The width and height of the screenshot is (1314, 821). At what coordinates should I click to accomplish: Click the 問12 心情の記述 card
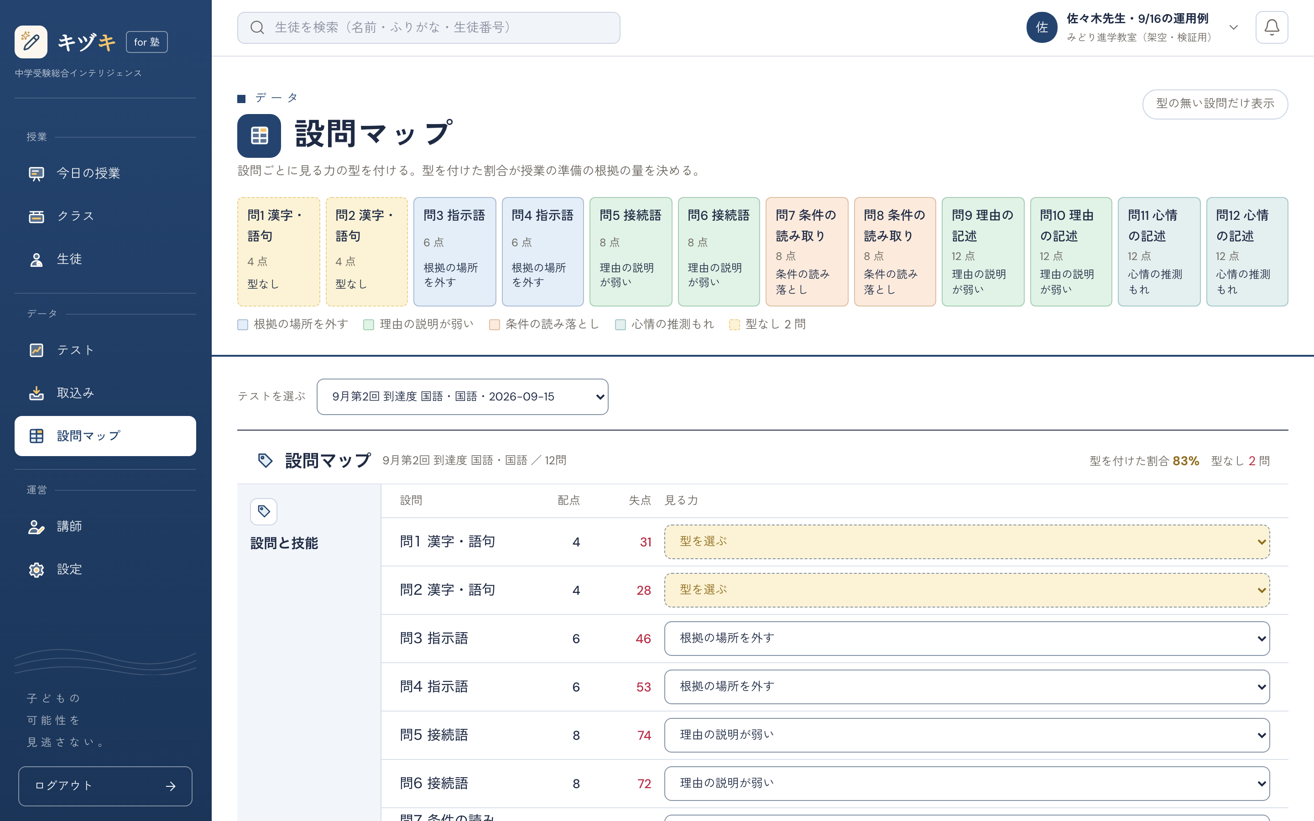pyautogui.click(x=1246, y=252)
